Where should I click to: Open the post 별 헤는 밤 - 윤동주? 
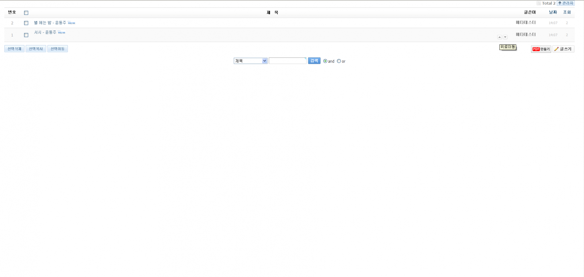(x=50, y=23)
